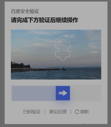Click the 请完成下方验证后继续操作 heading
The image size is (111, 127).
pyautogui.click(x=45, y=20)
